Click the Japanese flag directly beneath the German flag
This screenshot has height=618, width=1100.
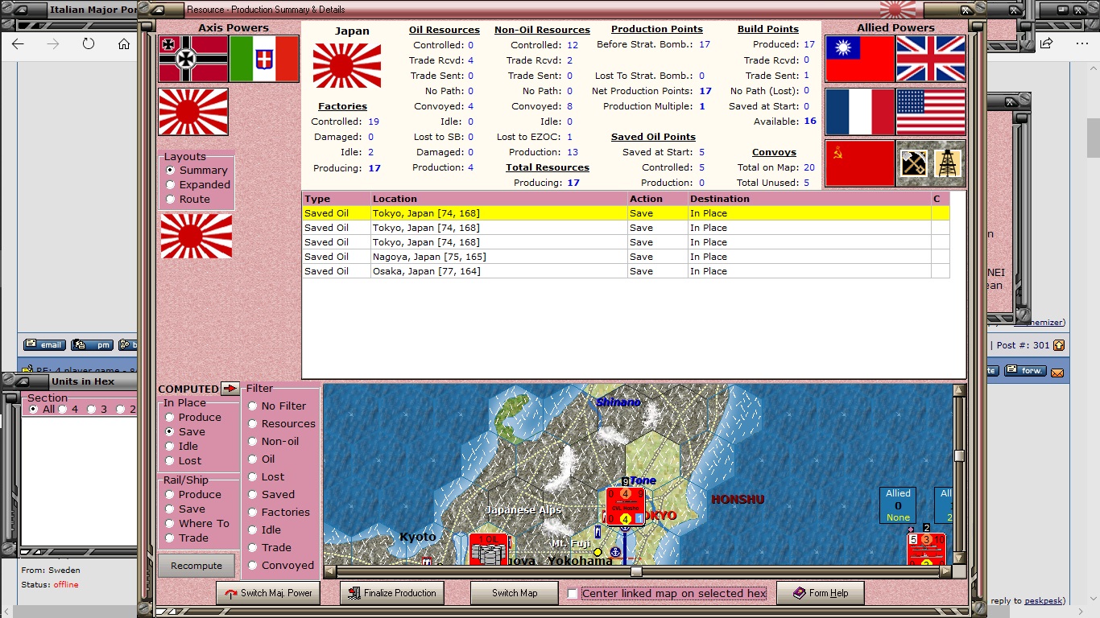(193, 112)
